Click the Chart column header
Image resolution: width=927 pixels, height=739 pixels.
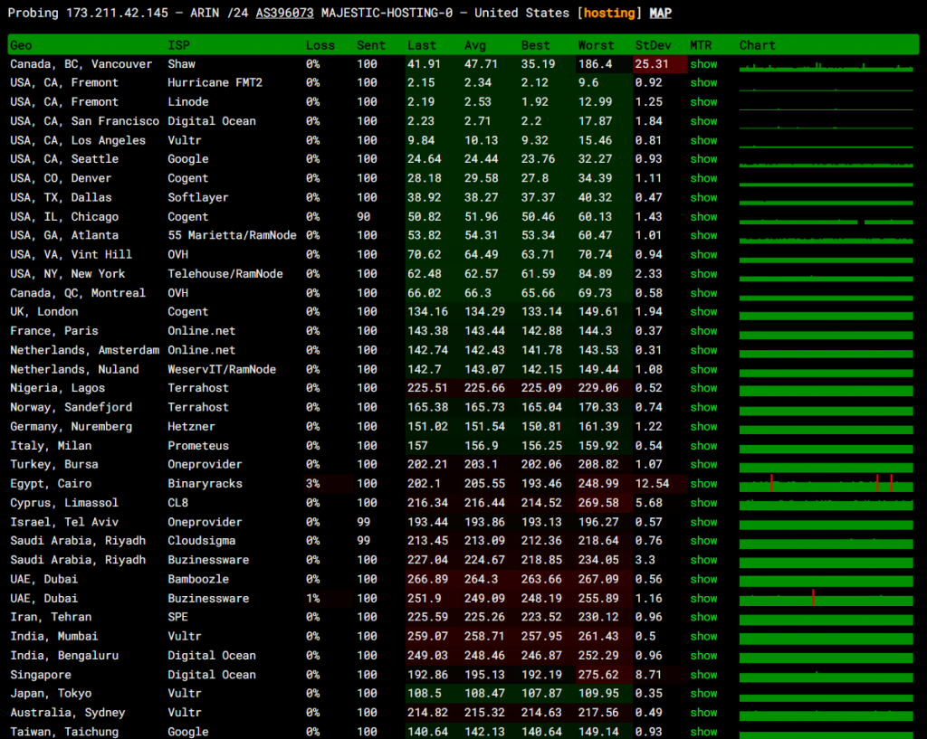[x=757, y=45]
